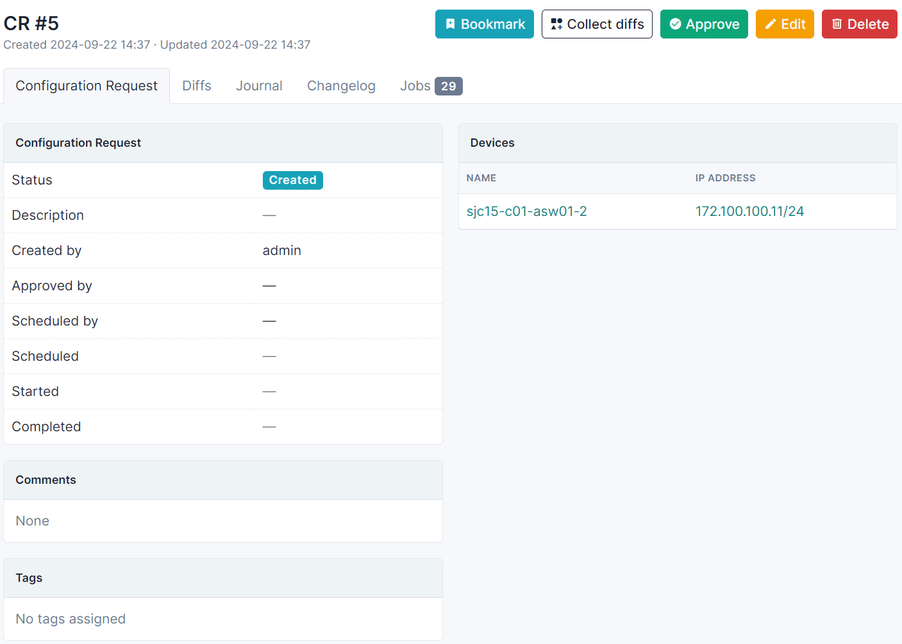The width and height of the screenshot is (902, 644).
Task: Click the NAME column header
Action: pyautogui.click(x=481, y=178)
